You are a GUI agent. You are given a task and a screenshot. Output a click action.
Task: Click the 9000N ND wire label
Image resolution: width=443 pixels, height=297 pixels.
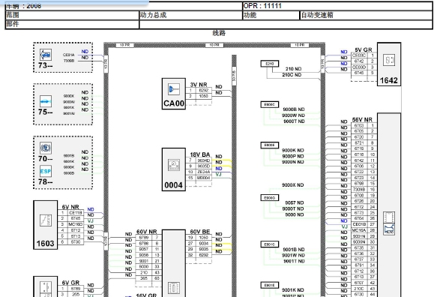coord(293,162)
